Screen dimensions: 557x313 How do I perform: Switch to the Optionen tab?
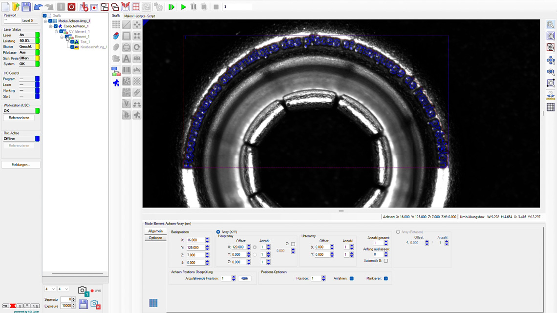tap(155, 238)
